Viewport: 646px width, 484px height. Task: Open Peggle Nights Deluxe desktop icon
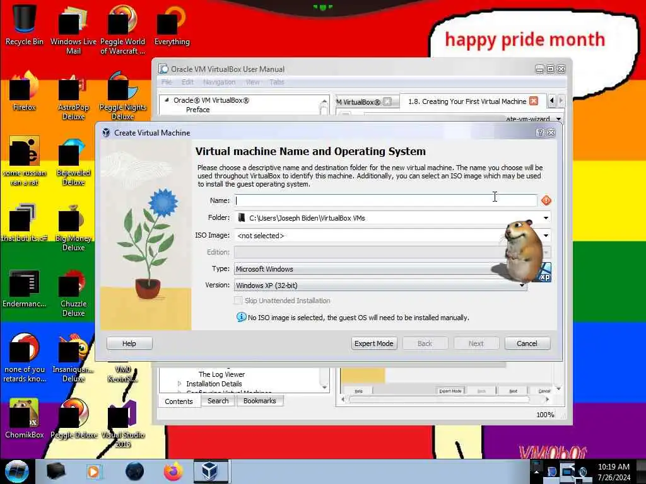[122, 96]
